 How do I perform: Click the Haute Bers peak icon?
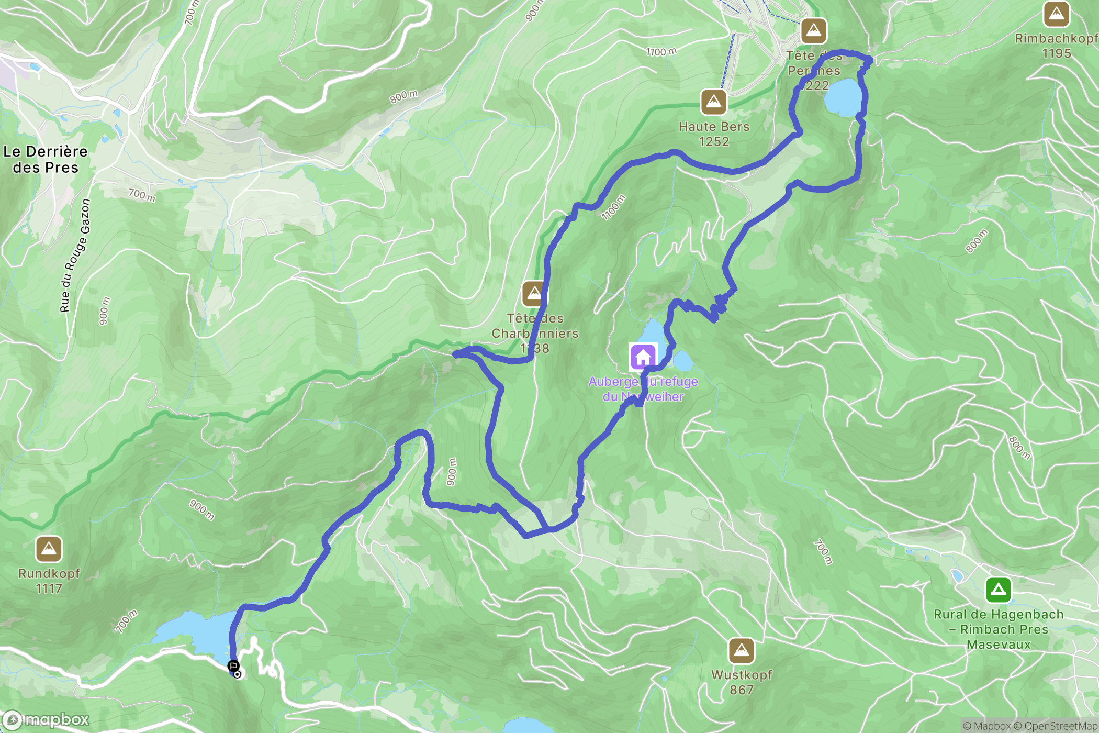[x=714, y=102]
